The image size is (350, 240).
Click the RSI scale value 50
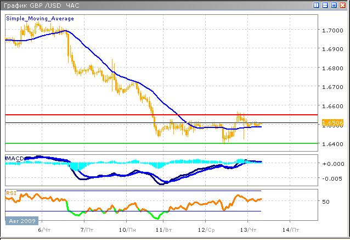click(326, 202)
